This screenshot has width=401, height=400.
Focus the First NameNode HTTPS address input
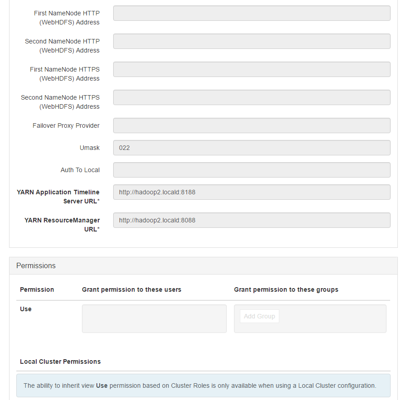pyautogui.click(x=252, y=69)
